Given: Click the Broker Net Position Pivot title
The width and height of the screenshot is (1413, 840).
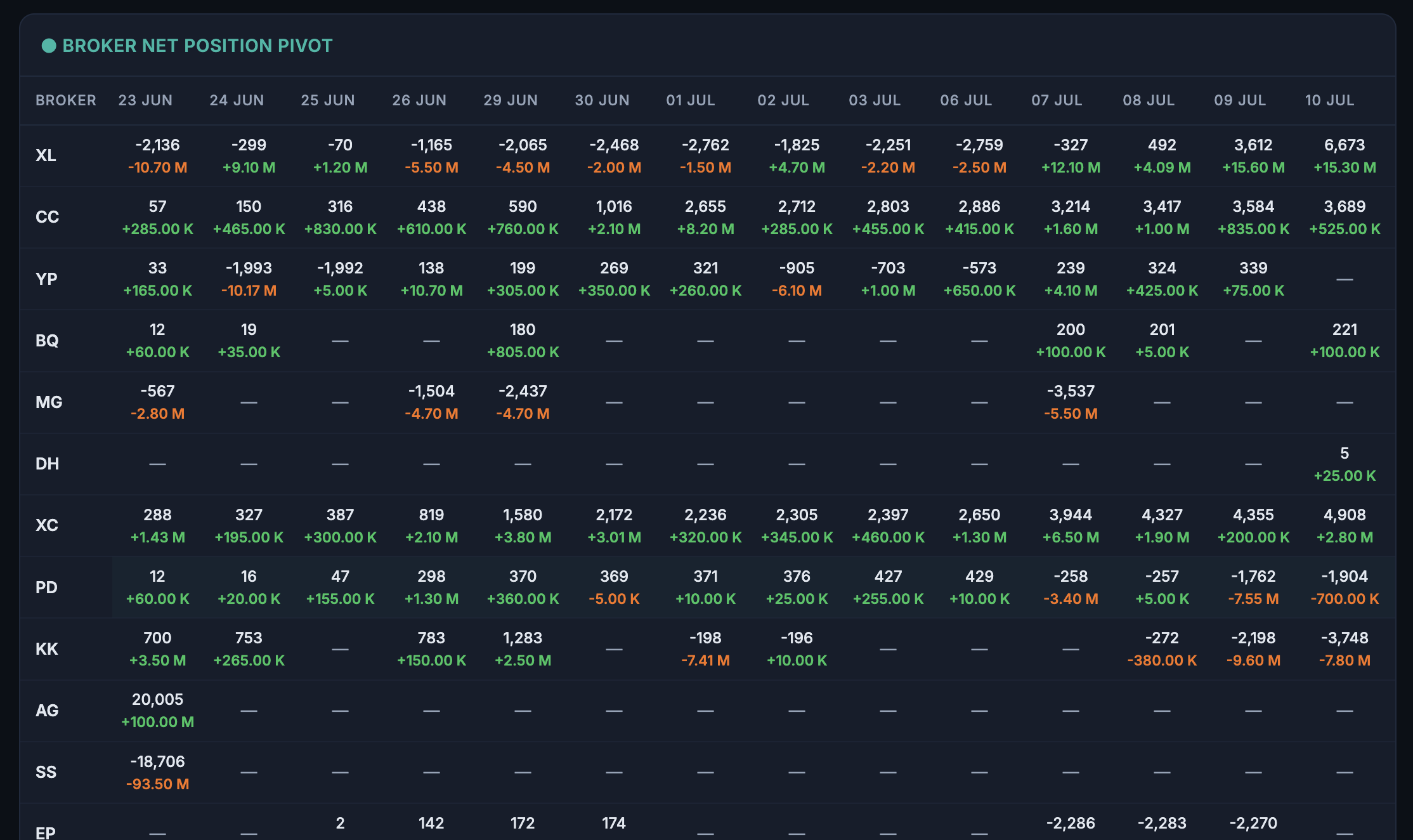Looking at the screenshot, I should point(197,46).
